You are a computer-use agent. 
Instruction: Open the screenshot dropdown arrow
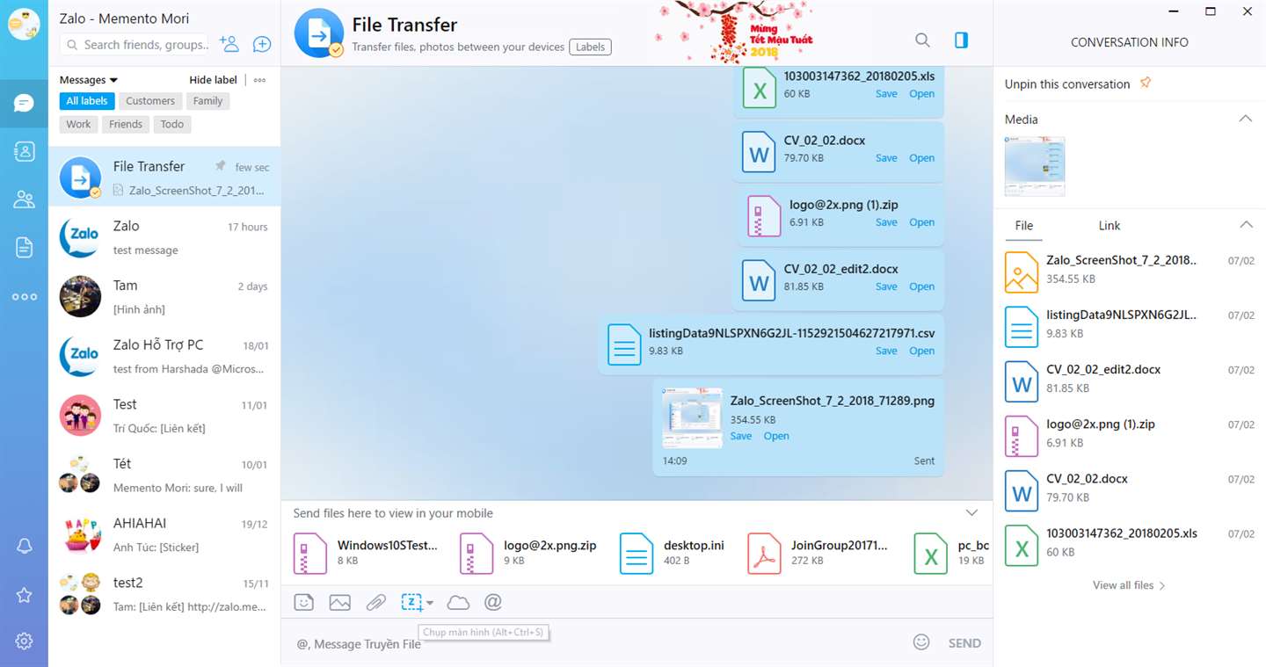click(430, 603)
